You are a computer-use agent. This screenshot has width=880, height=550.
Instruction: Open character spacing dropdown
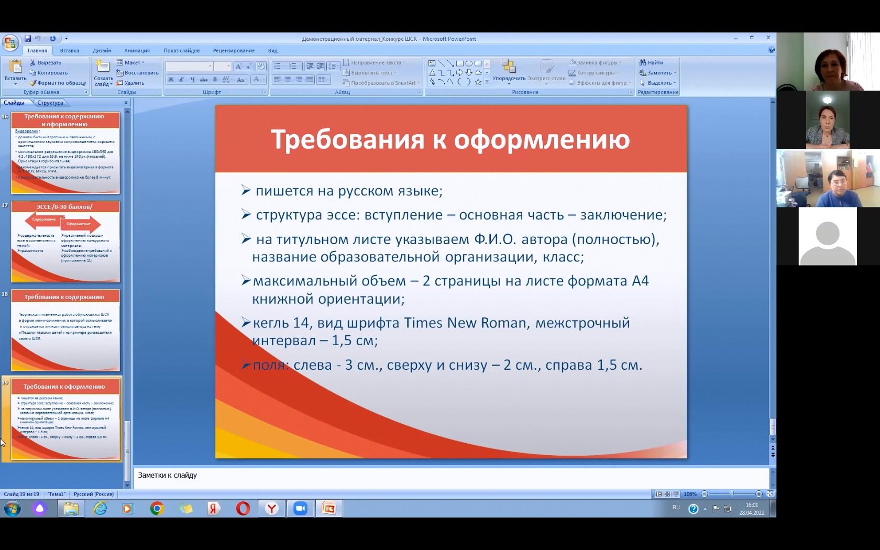(226, 80)
